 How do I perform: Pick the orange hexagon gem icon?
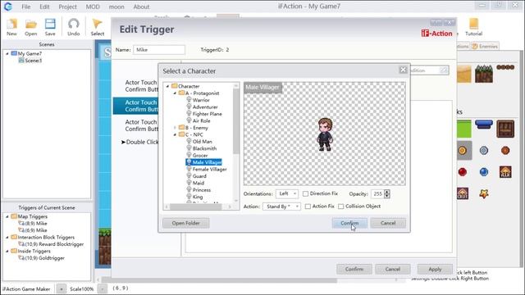tap(505, 151)
